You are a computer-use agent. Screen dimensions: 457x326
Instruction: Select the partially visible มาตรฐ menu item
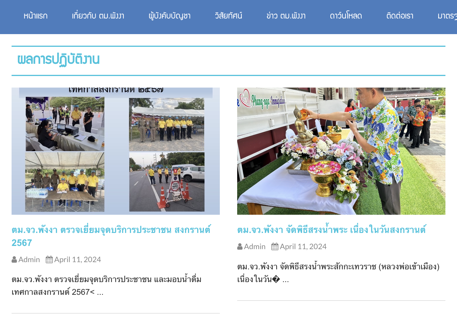coord(447,16)
